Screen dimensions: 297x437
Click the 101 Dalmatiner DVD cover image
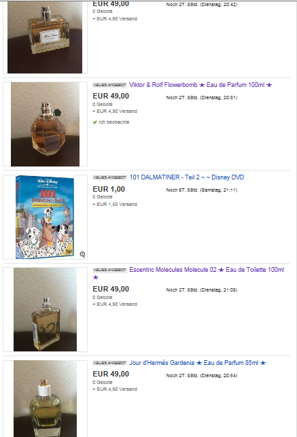point(45,217)
